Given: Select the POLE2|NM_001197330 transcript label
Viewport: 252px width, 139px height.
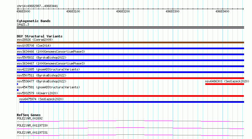Looking at the screenshot, I should [x=32, y=125].
